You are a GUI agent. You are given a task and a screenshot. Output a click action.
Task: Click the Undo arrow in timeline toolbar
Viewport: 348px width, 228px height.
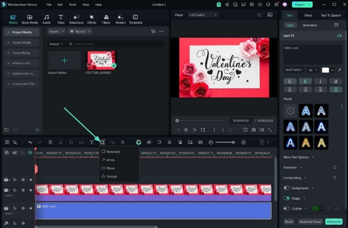(30, 142)
